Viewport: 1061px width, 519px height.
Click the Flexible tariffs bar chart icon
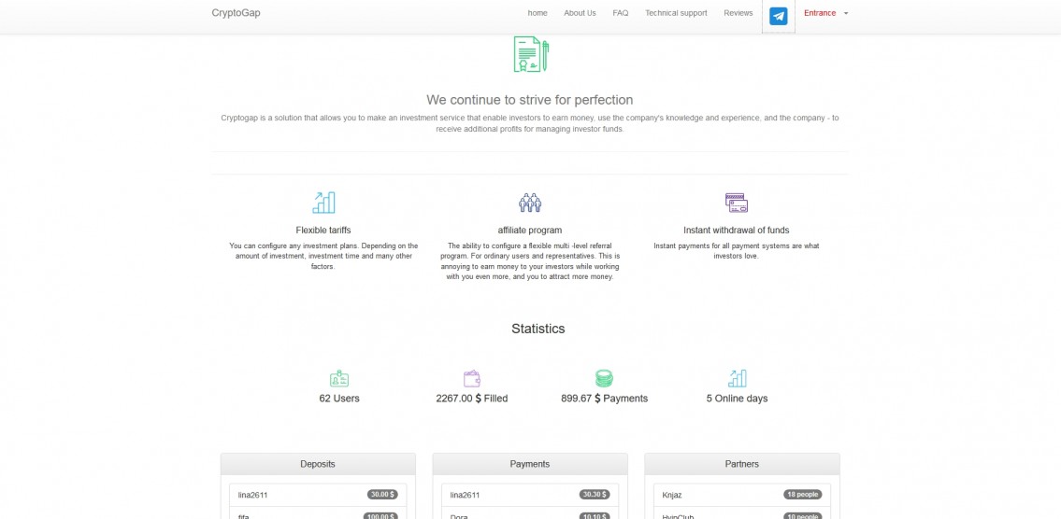[323, 203]
